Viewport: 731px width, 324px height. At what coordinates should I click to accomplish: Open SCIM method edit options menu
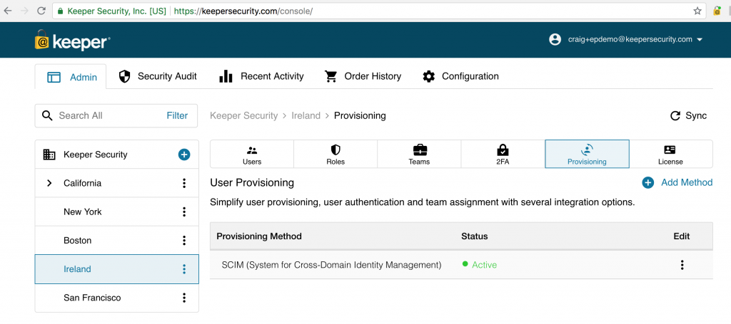(x=682, y=265)
